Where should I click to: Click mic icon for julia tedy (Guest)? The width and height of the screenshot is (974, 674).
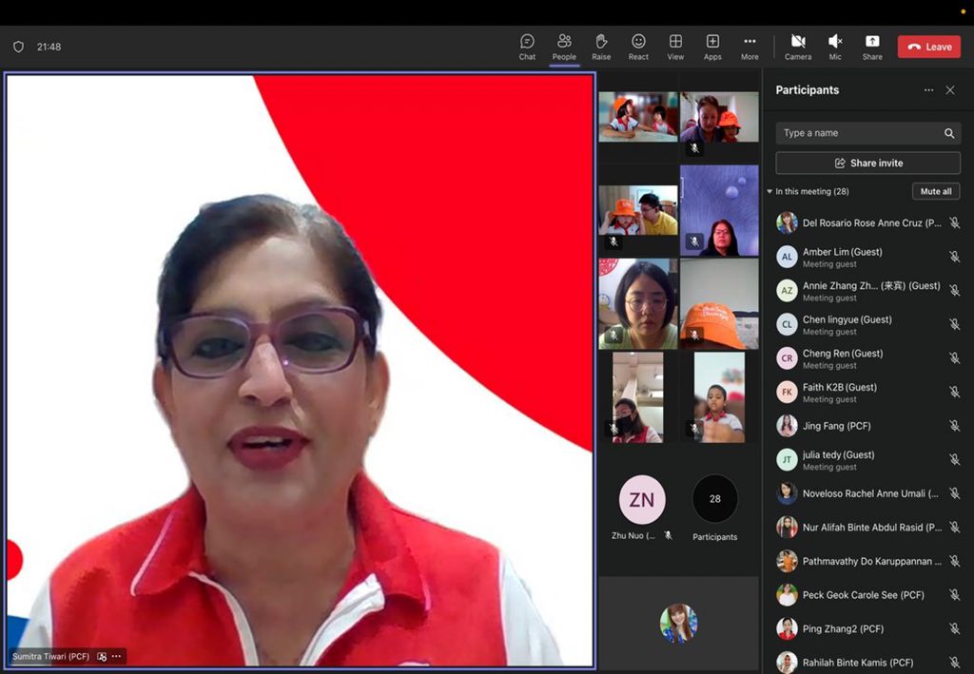[955, 460]
